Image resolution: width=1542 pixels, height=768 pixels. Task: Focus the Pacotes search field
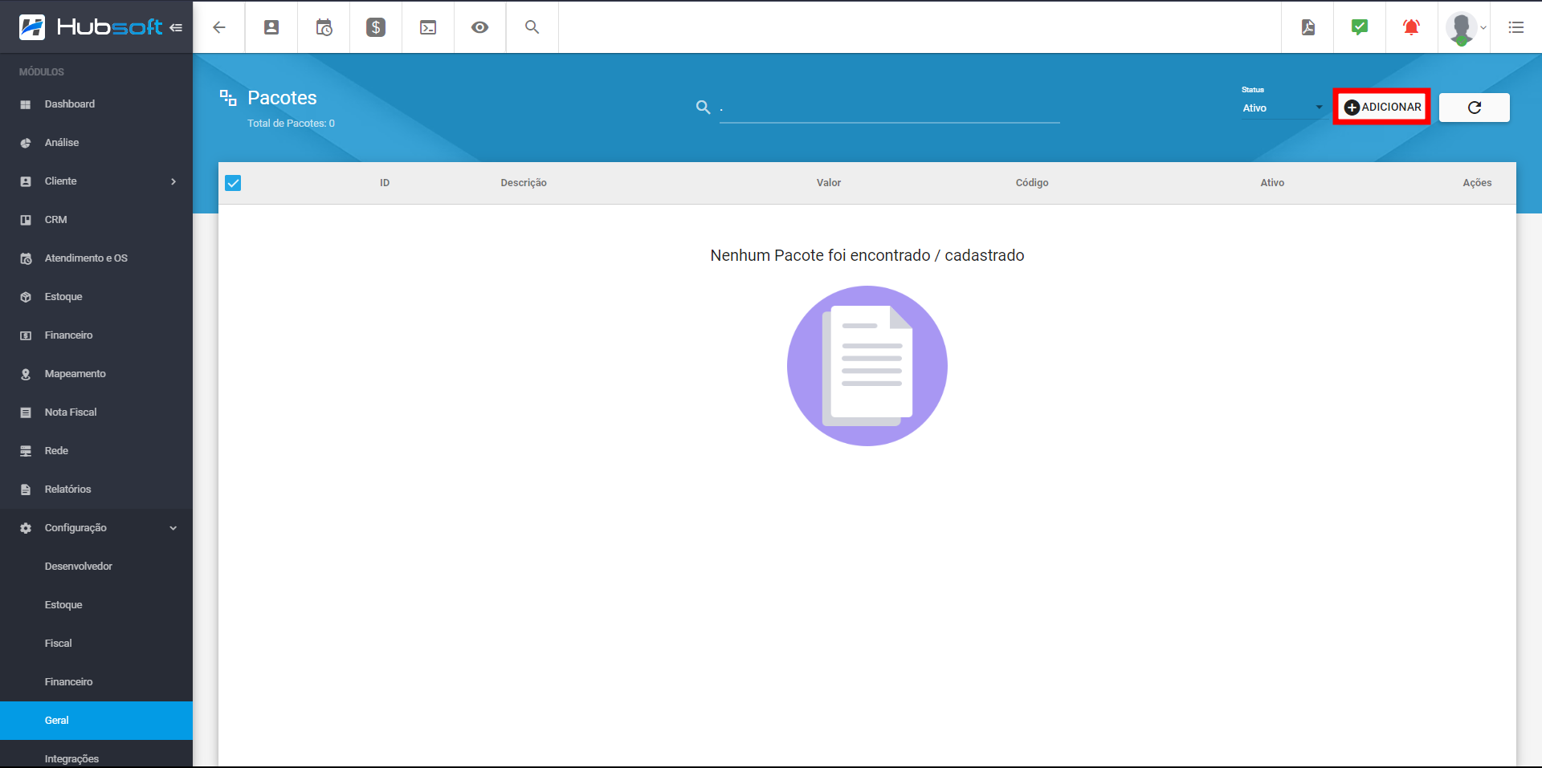pos(890,108)
